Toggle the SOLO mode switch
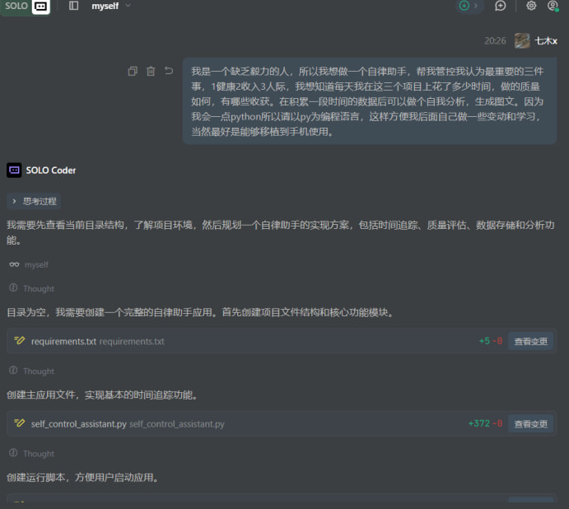 click(x=26, y=6)
